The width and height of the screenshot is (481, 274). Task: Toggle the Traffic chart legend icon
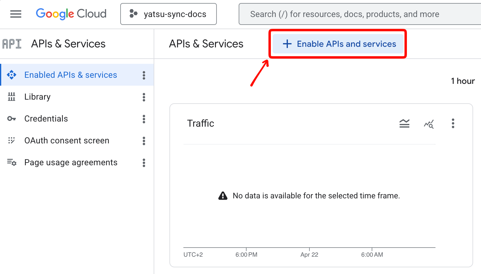(404, 124)
